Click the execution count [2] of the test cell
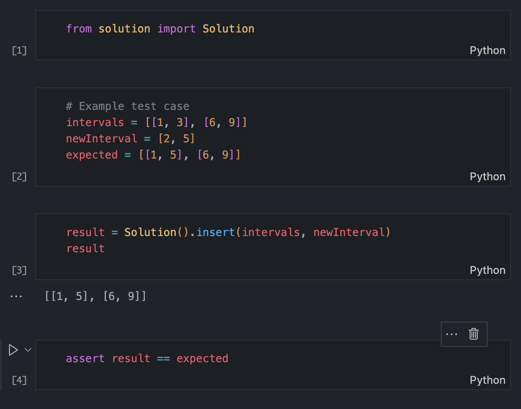The height and width of the screenshot is (409, 521). click(x=18, y=177)
